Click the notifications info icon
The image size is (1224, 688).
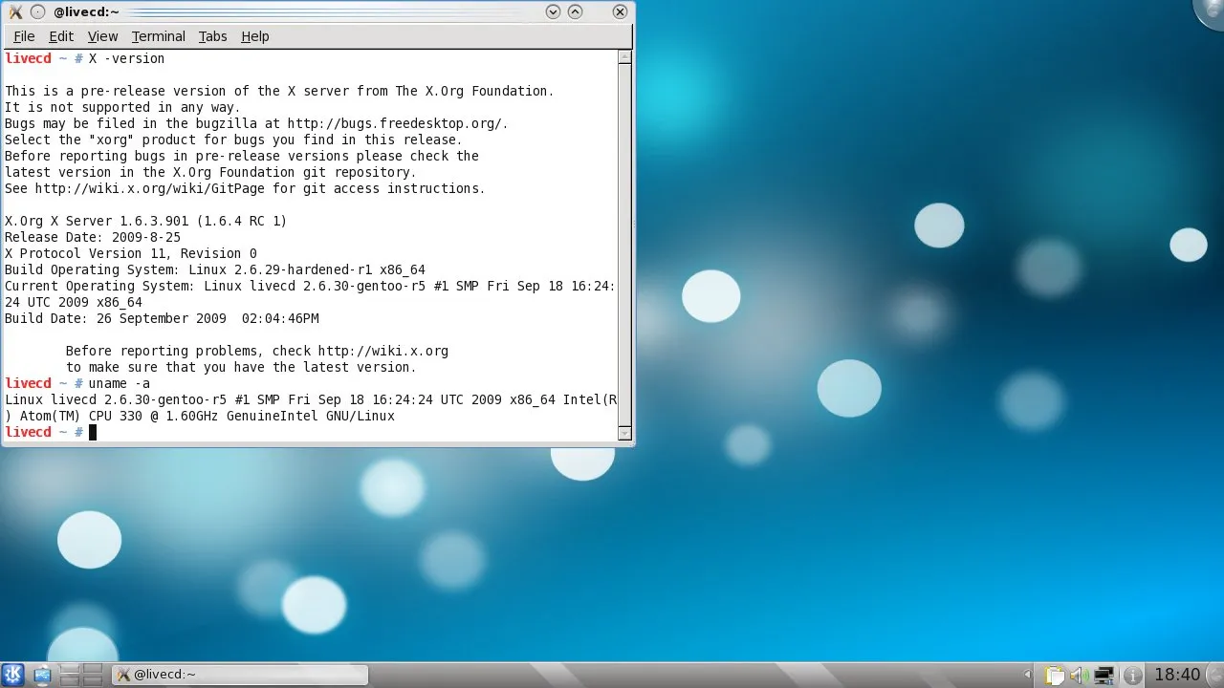pyautogui.click(x=1132, y=676)
